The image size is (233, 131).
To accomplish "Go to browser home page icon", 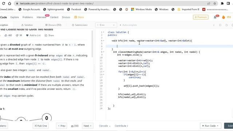I will click(9, 3).
